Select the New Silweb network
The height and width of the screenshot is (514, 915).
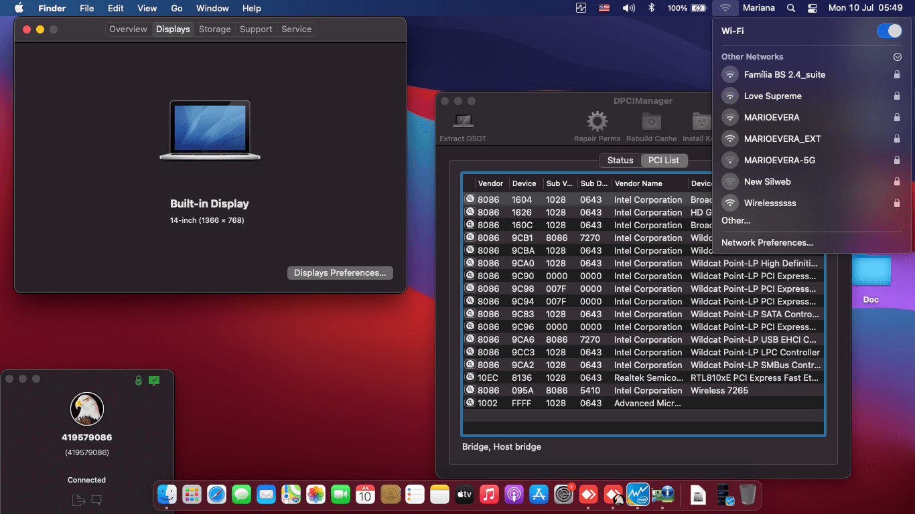812,181
